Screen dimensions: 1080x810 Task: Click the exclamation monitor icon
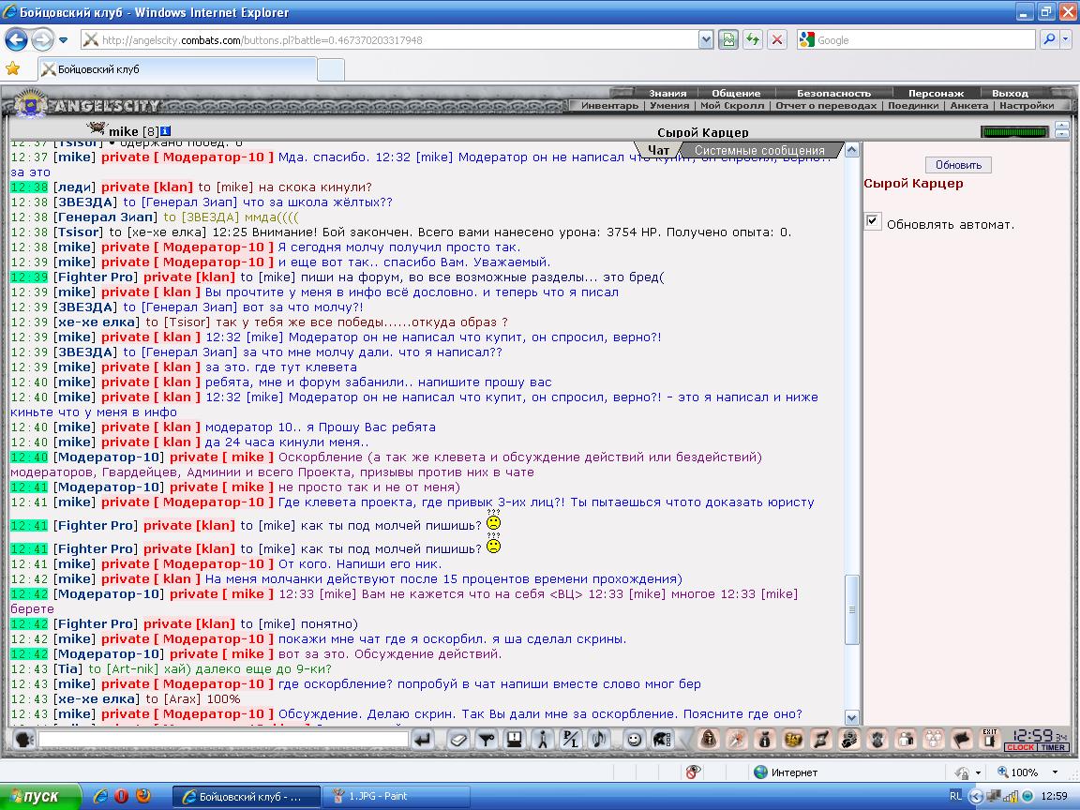(514, 740)
